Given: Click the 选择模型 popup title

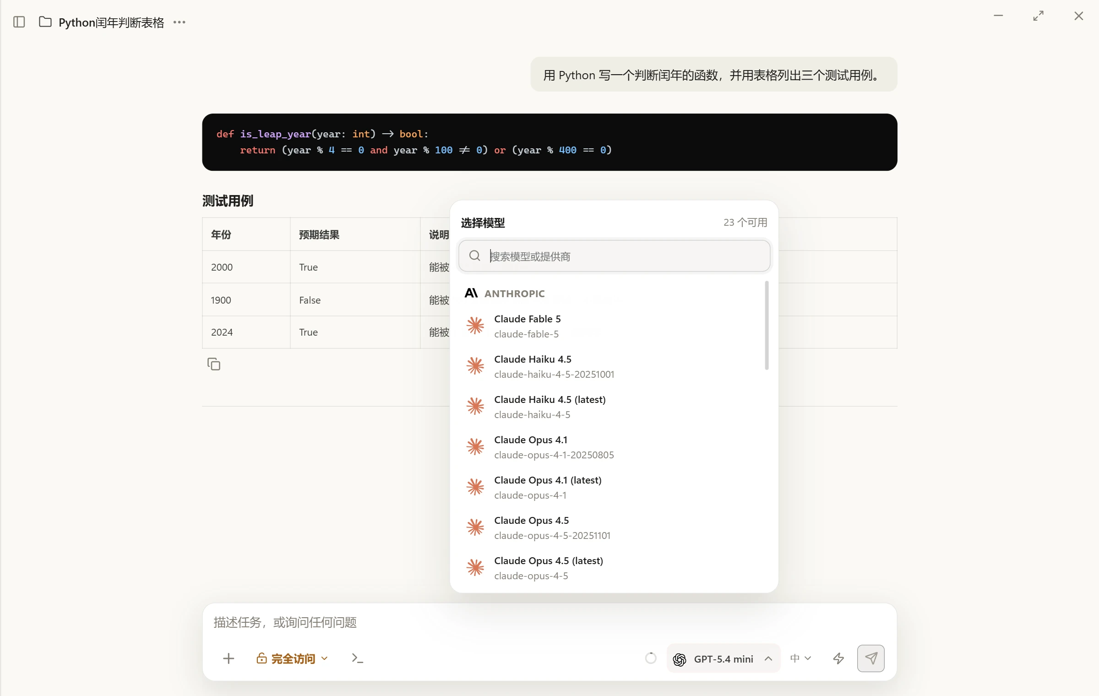Looking at the screenshot, I should 483,223.
